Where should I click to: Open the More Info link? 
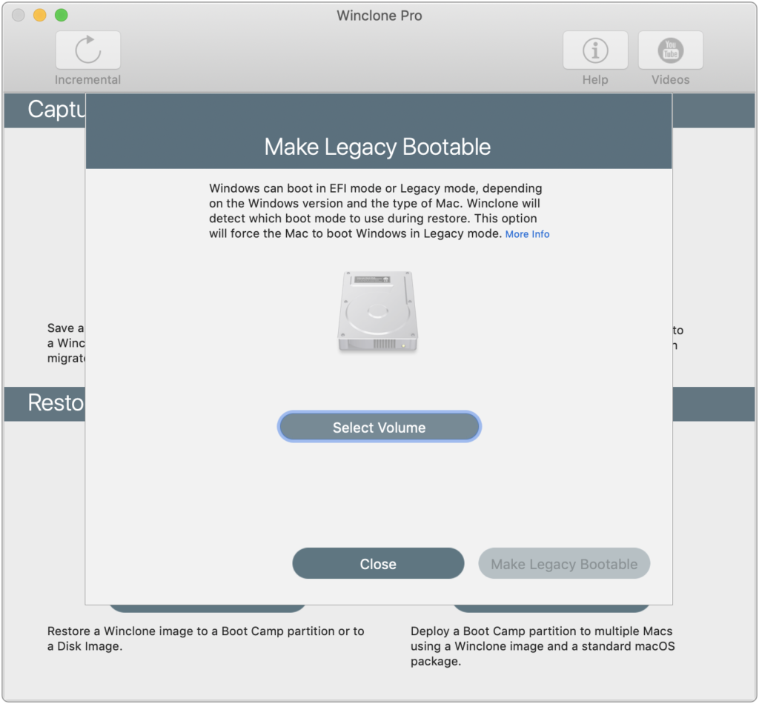527,234
